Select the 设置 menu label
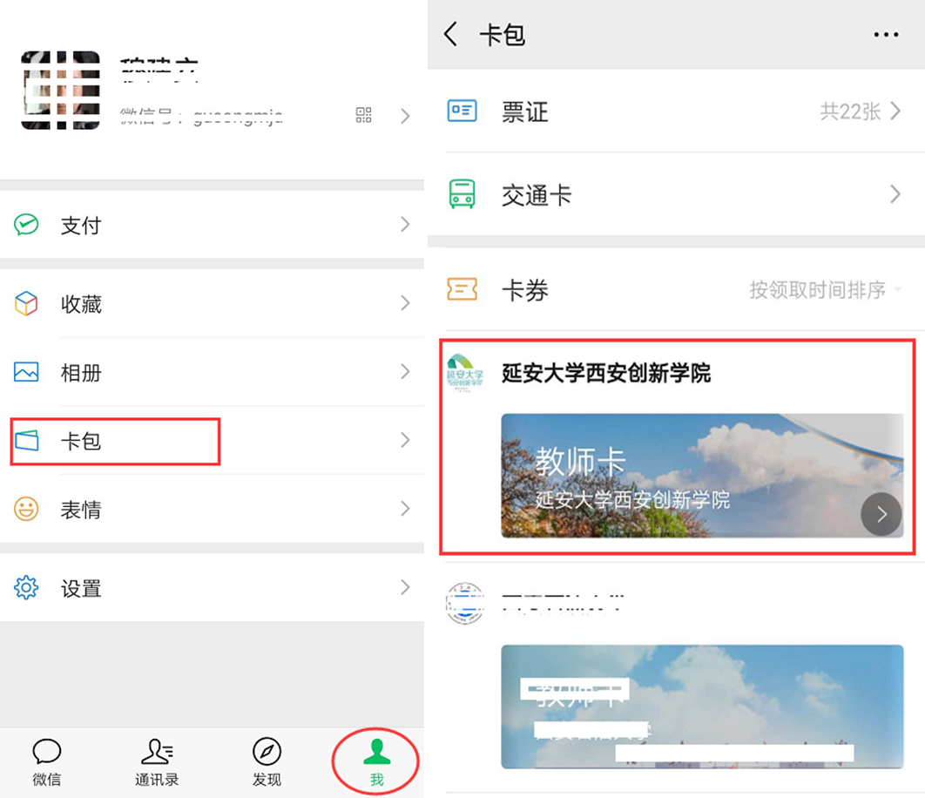Screen dimensions: 925x798 tap(81, 588)
